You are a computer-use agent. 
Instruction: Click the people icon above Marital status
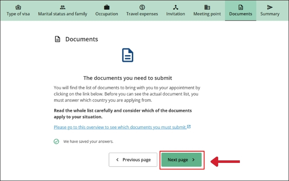click(x=62, y=7)
